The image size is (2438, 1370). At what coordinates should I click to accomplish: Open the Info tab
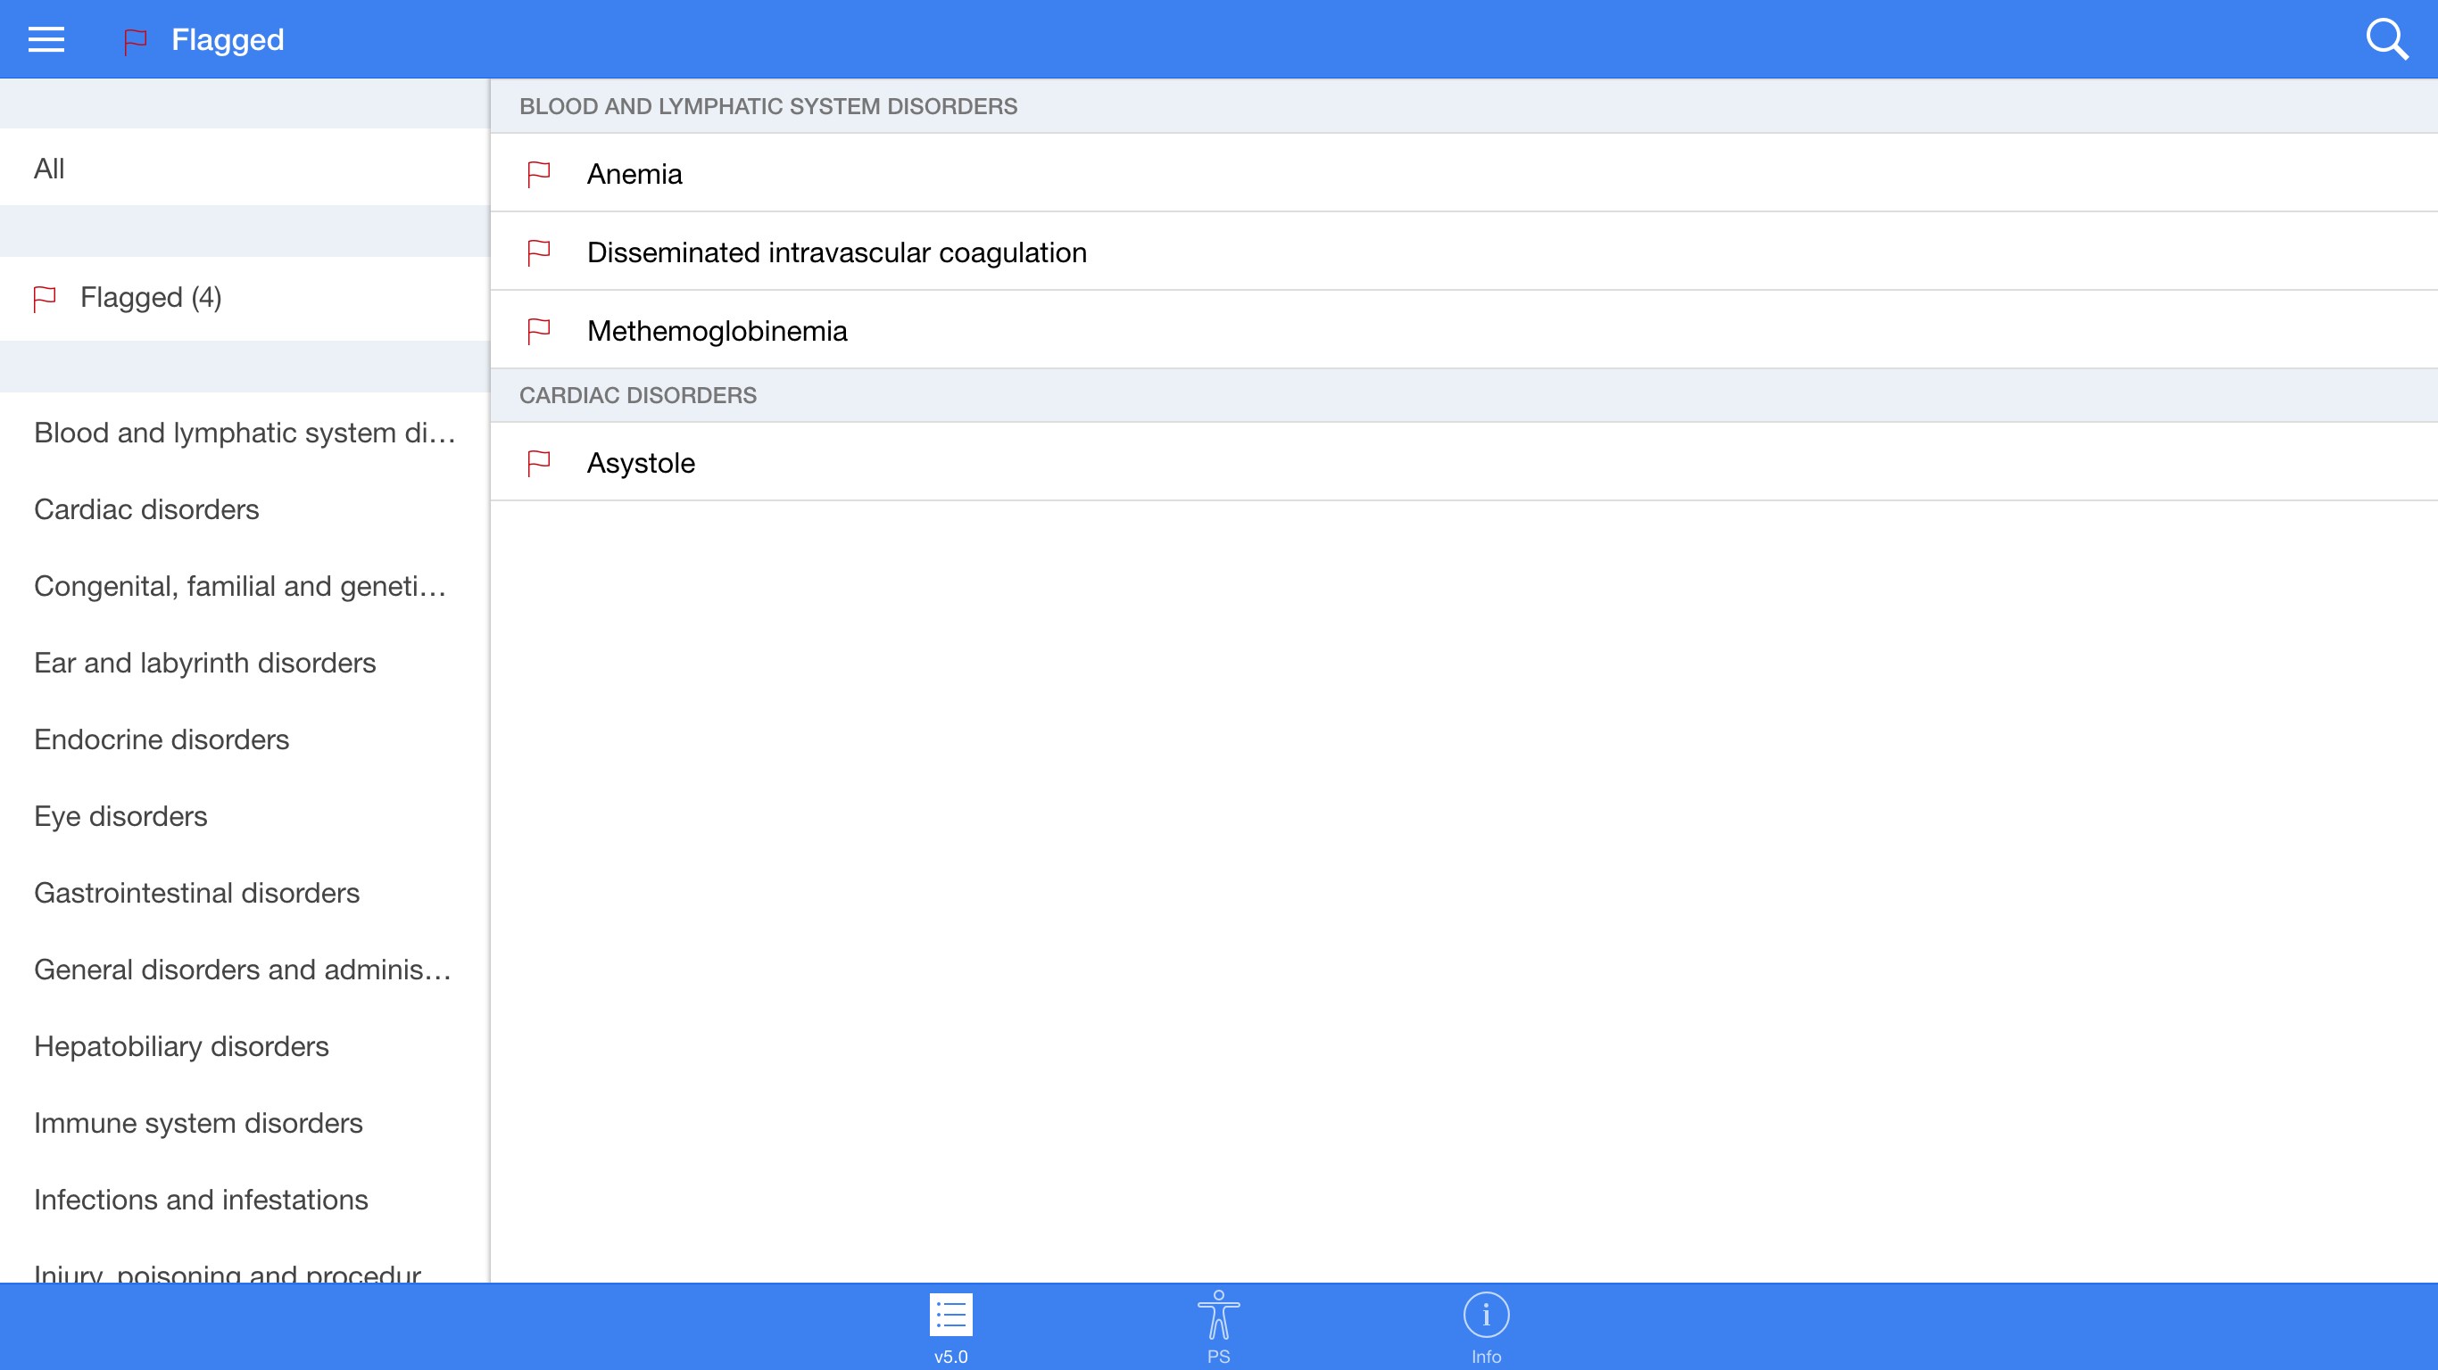tap(1486, 1326)
